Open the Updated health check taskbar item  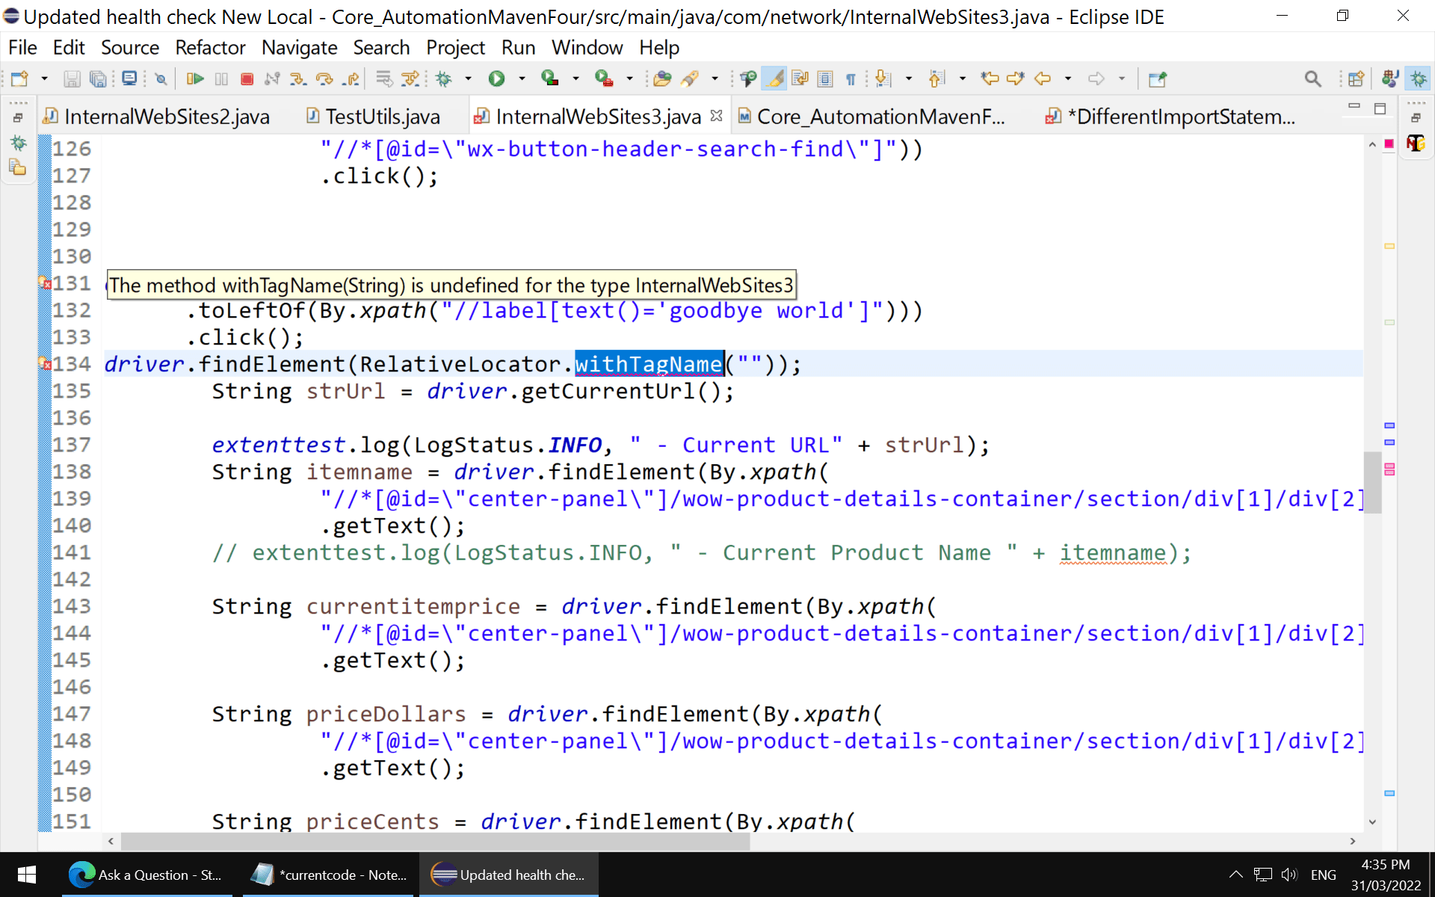click(x=508, y=875)
